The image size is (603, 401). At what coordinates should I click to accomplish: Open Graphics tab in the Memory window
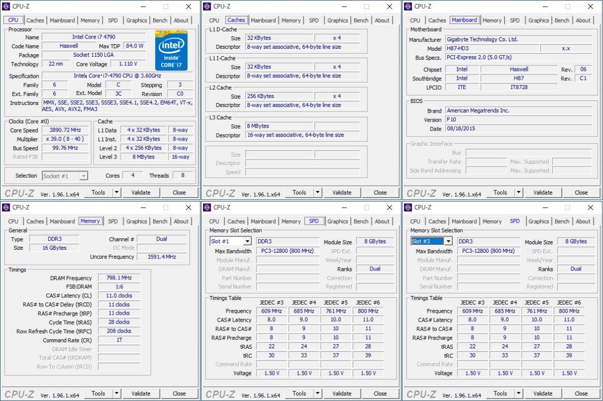[137, 222]
